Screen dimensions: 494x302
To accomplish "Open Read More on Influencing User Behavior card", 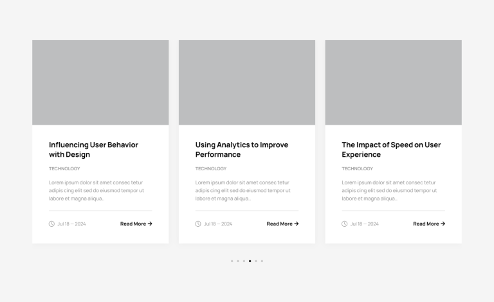I will point(136,224).
